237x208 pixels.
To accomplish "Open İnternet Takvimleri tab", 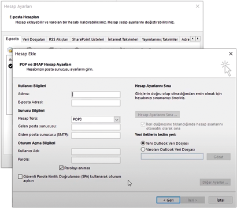I will pyautogui.click(x=123, y=39).
